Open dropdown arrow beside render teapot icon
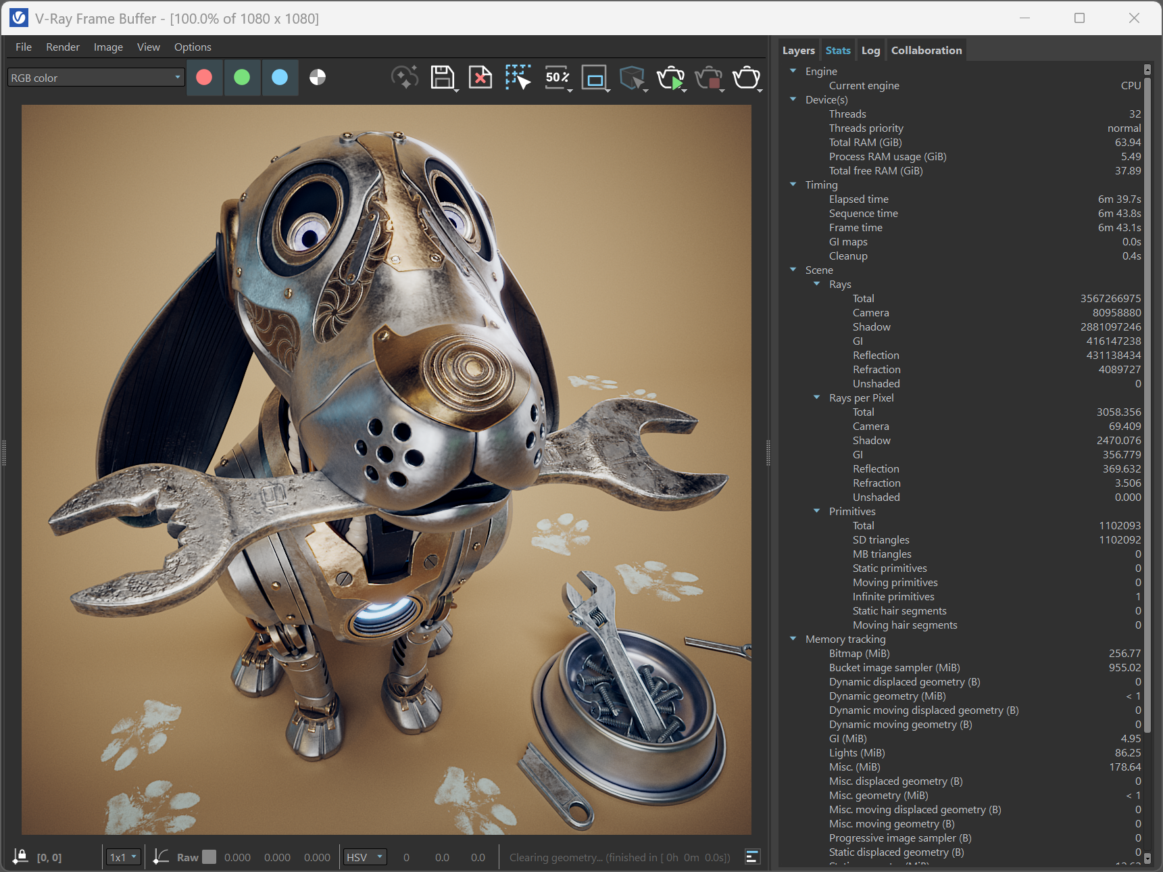Screen dimensions: 1163x872 (760, 91)
